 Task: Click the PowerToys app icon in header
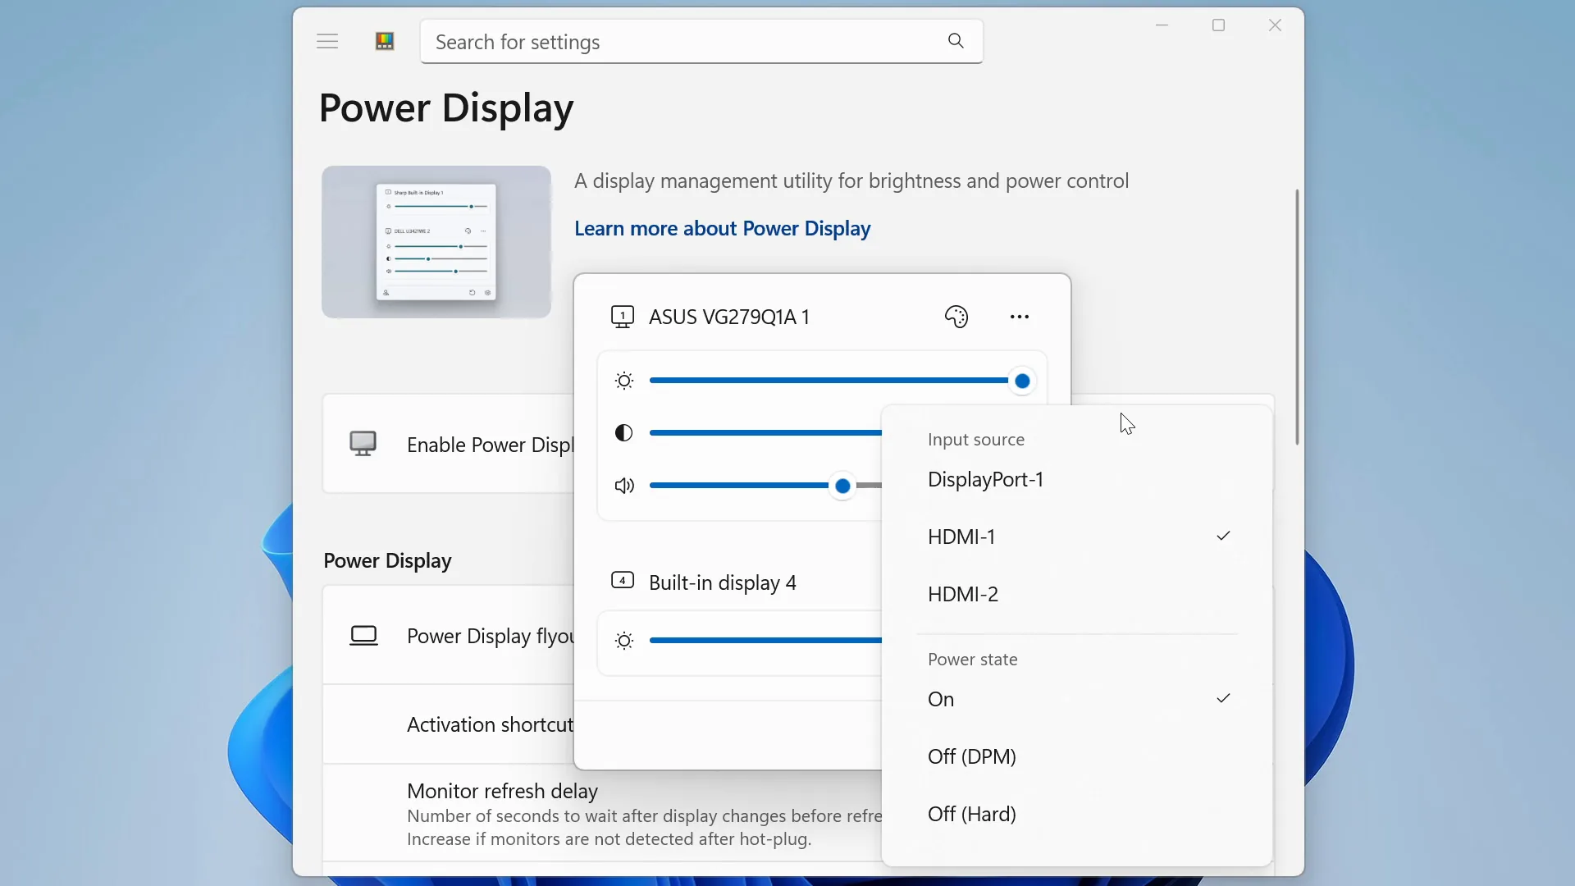tap(385, 41)
